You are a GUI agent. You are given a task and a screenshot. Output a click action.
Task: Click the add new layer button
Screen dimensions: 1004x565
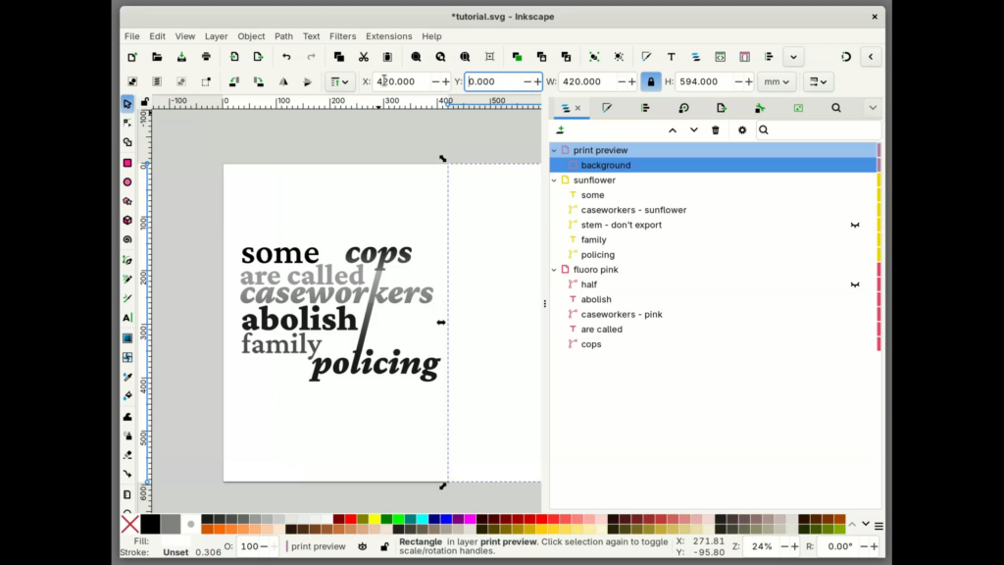[x=561, y=129]
